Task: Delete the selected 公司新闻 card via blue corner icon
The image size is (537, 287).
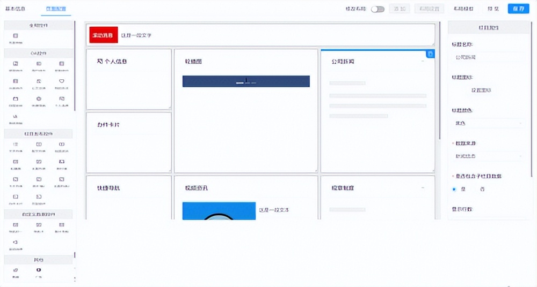Action: [x=431, y=54]
